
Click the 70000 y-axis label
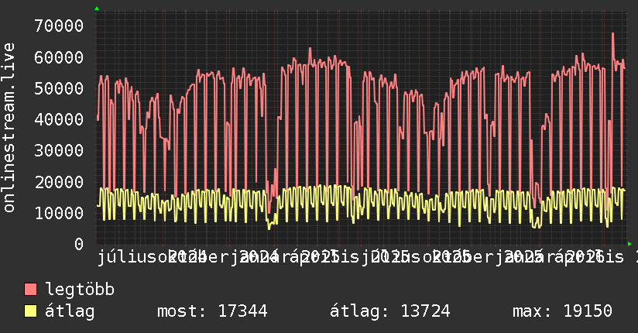pyautogui.click(x=59, y=26)
